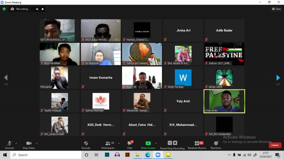The width and height of the screenshot is (284, 159).
Task: Open Photoshop from the Windows taskbar
Action: 107,155
